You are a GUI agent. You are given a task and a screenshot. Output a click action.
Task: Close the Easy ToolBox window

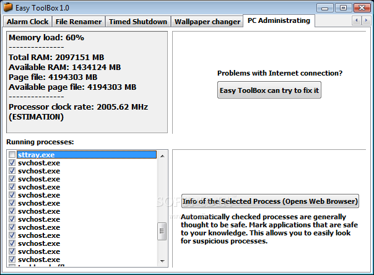[x=362, y=8]
